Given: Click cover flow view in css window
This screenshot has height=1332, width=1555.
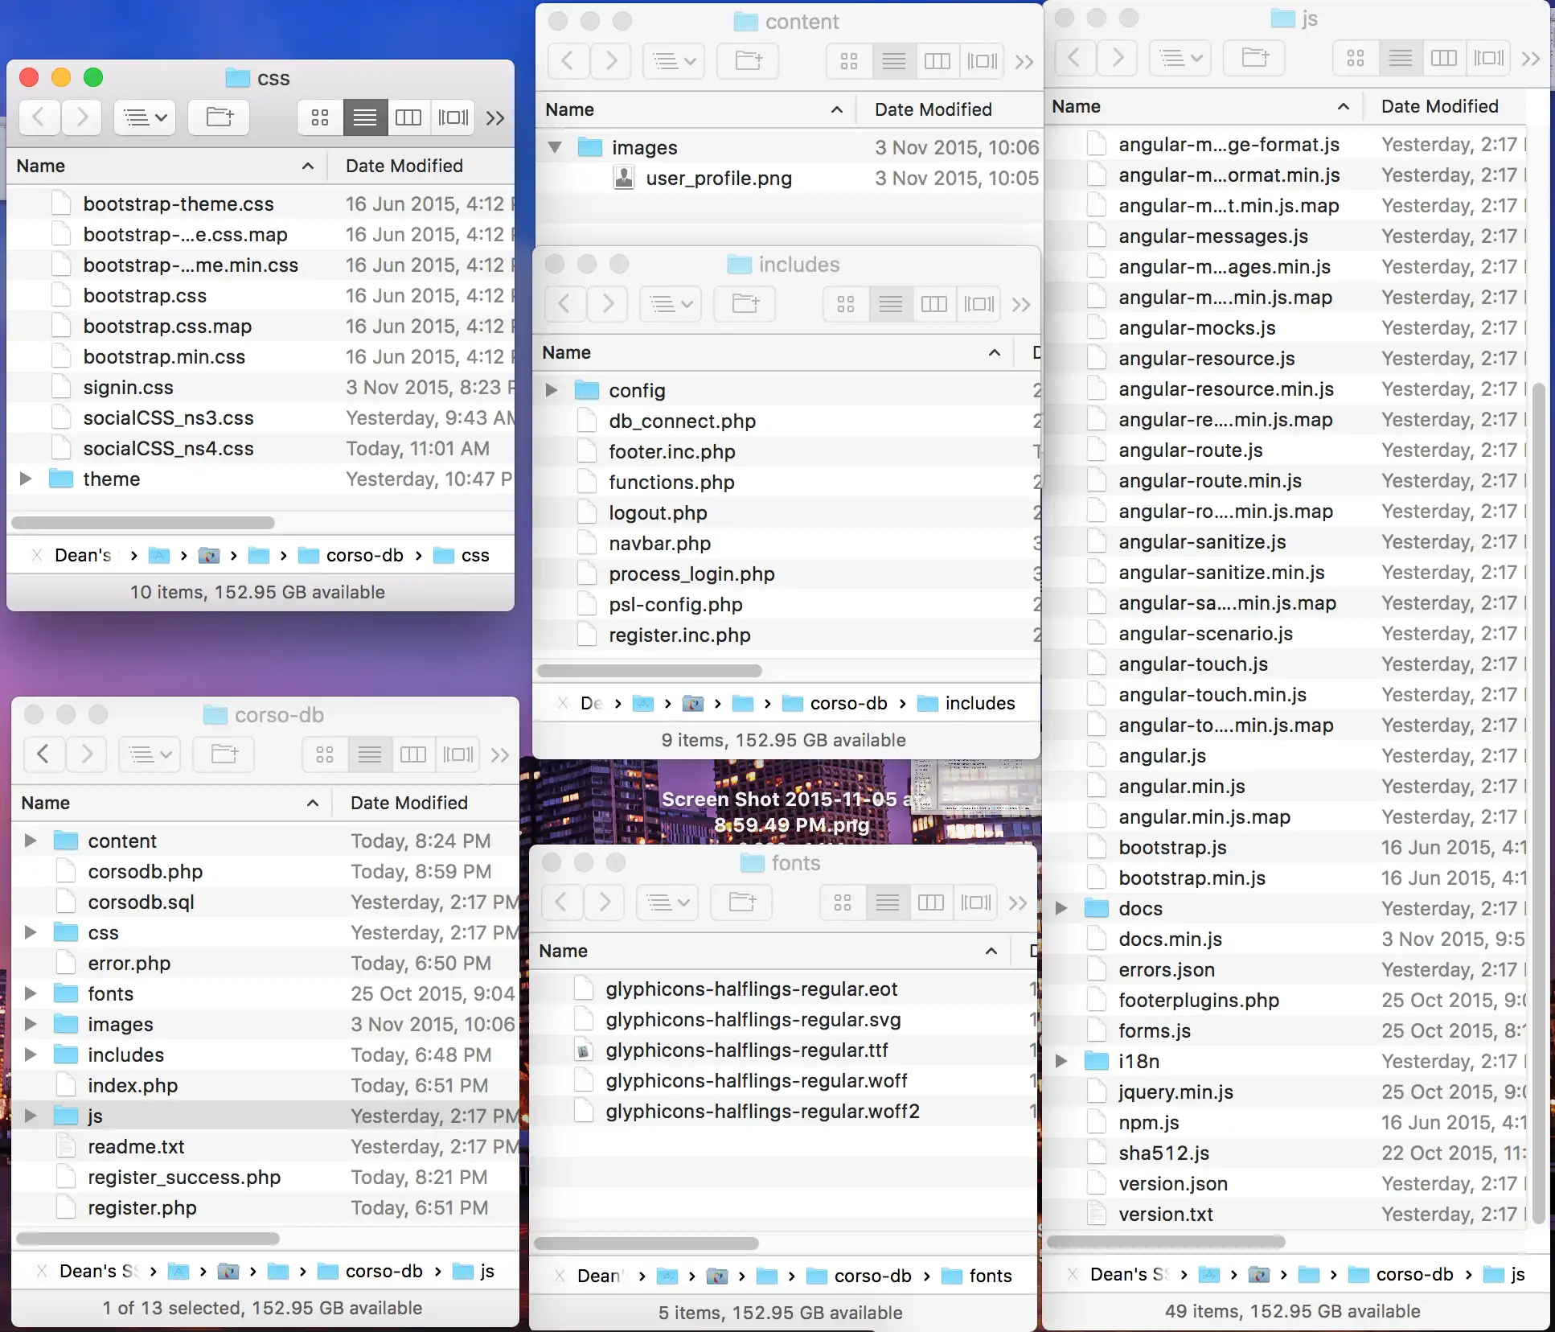Looking at the screenshot, I should [453, 118].
